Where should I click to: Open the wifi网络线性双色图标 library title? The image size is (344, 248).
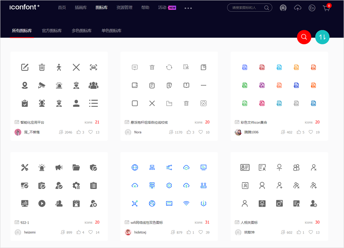click(x=147, y=222)
